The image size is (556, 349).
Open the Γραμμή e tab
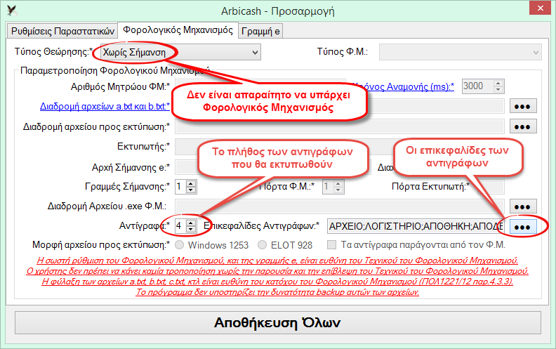pos(260,31)
